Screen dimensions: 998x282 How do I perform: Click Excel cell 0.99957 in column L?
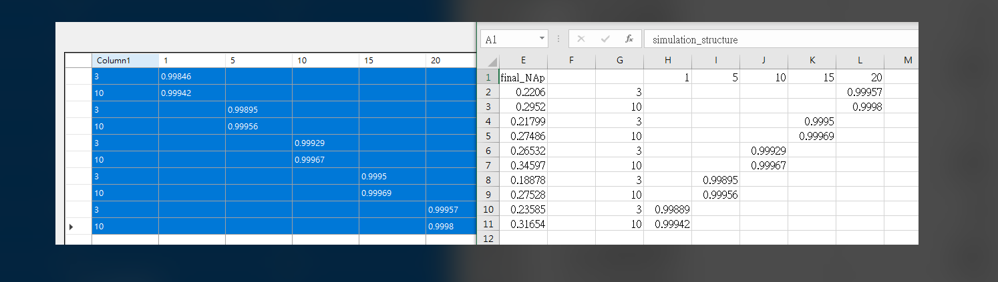click(860, 91)
